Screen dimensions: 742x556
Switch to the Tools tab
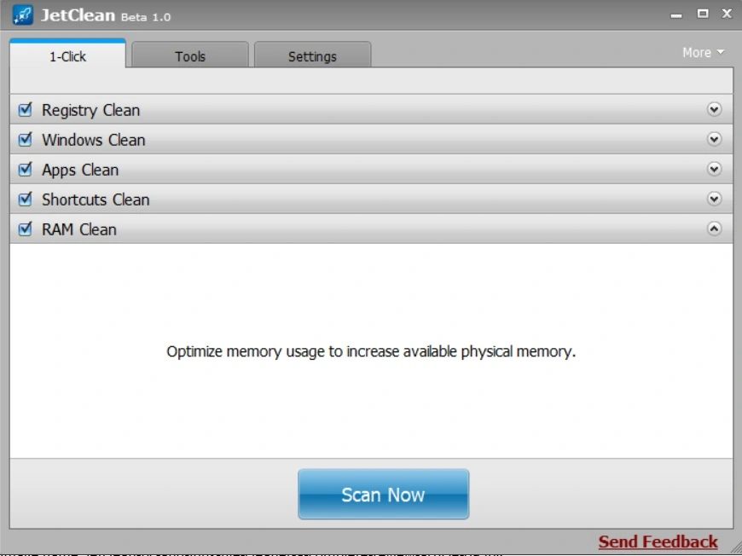[x=190, y=55]
